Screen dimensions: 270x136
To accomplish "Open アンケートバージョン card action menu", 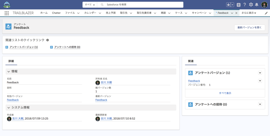I will coord(260,73).
